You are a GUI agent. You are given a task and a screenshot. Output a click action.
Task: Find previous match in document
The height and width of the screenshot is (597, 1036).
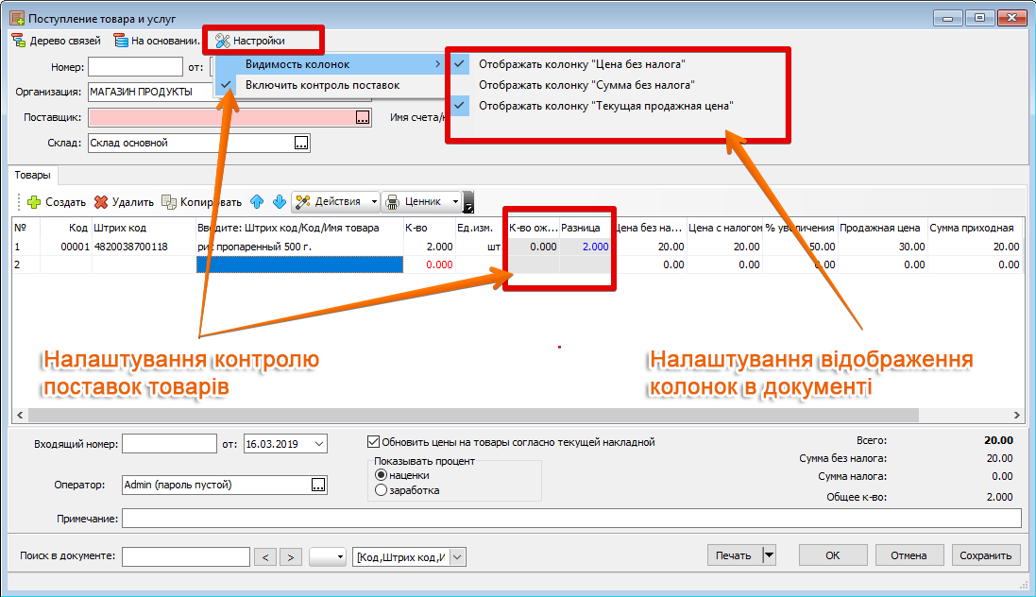coord(265,556)
